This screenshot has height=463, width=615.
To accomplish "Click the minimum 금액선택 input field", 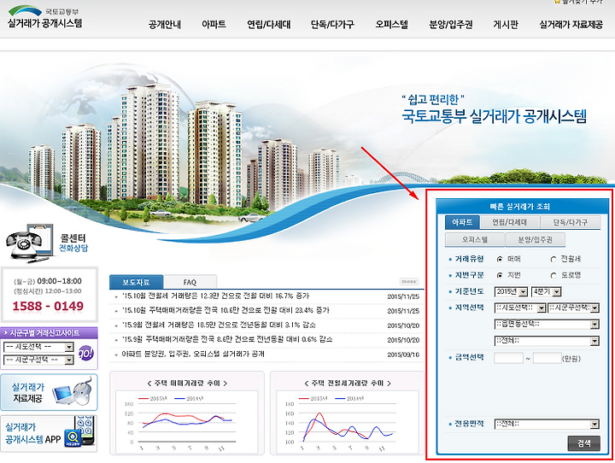I will (509, 358).
